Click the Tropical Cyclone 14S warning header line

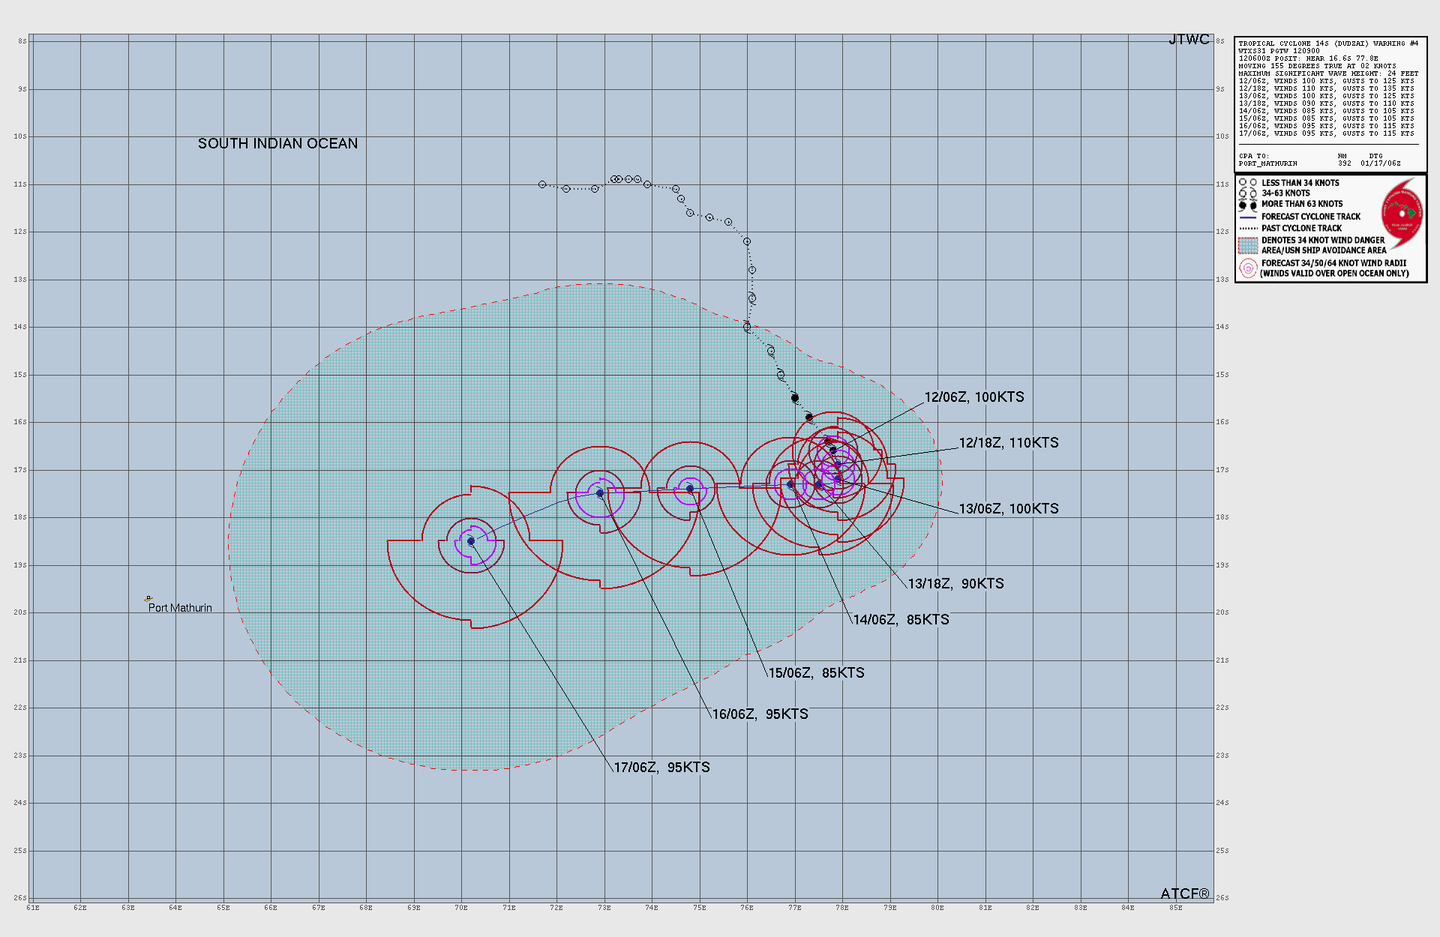tap(1327, 43)
